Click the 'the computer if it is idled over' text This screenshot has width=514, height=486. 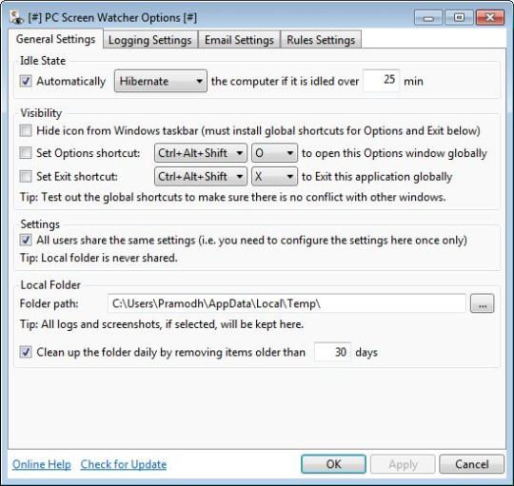click(x=285, y=81)
